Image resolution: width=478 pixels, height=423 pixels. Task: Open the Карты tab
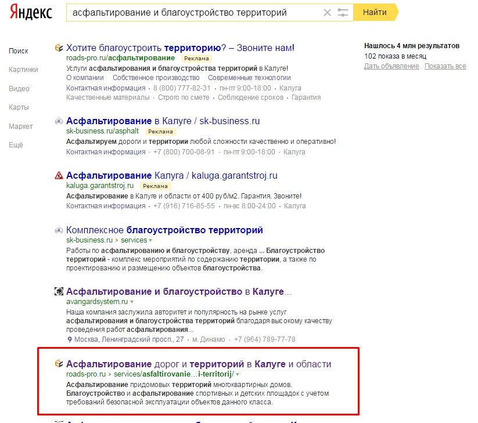coord(19,107)
